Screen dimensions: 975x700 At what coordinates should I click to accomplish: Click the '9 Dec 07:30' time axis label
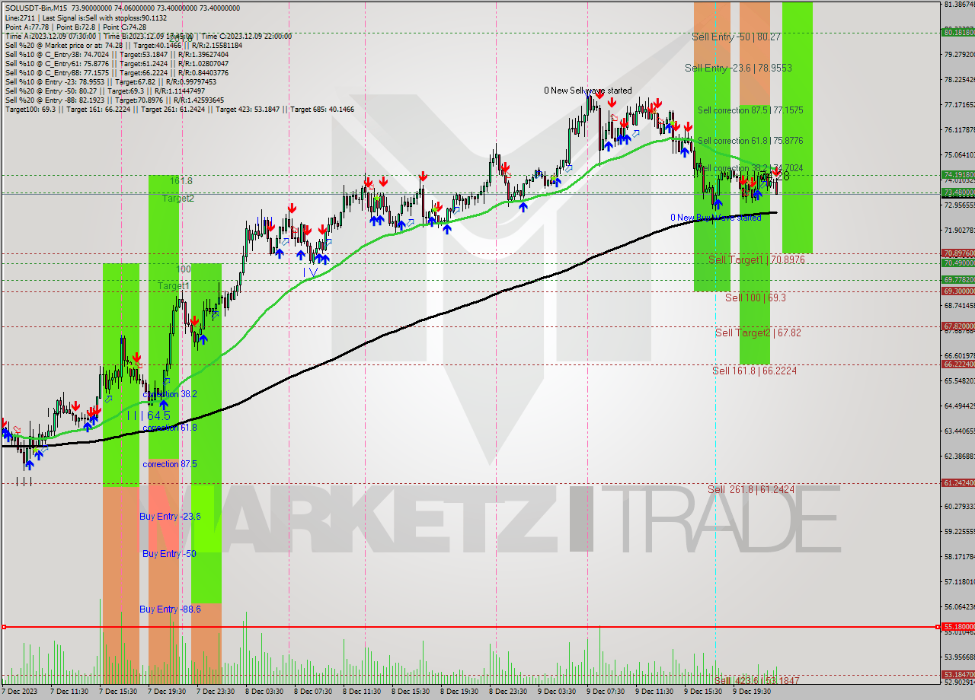(x=607, y=692)
